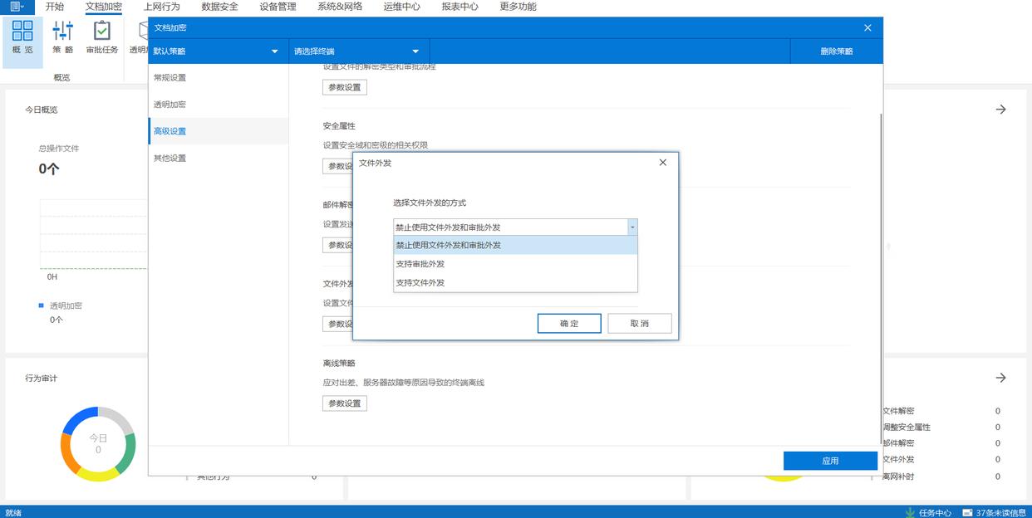Choose 支持文件外发 option from list

[x=420, y=283]
